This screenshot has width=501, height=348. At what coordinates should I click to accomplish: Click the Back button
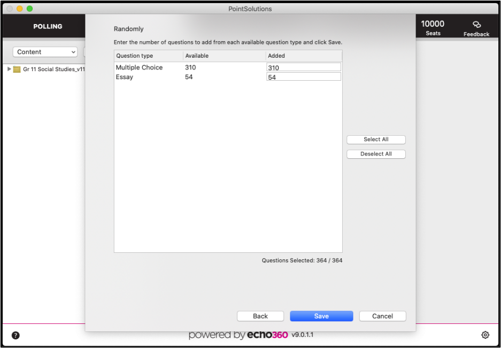point(260,316)
